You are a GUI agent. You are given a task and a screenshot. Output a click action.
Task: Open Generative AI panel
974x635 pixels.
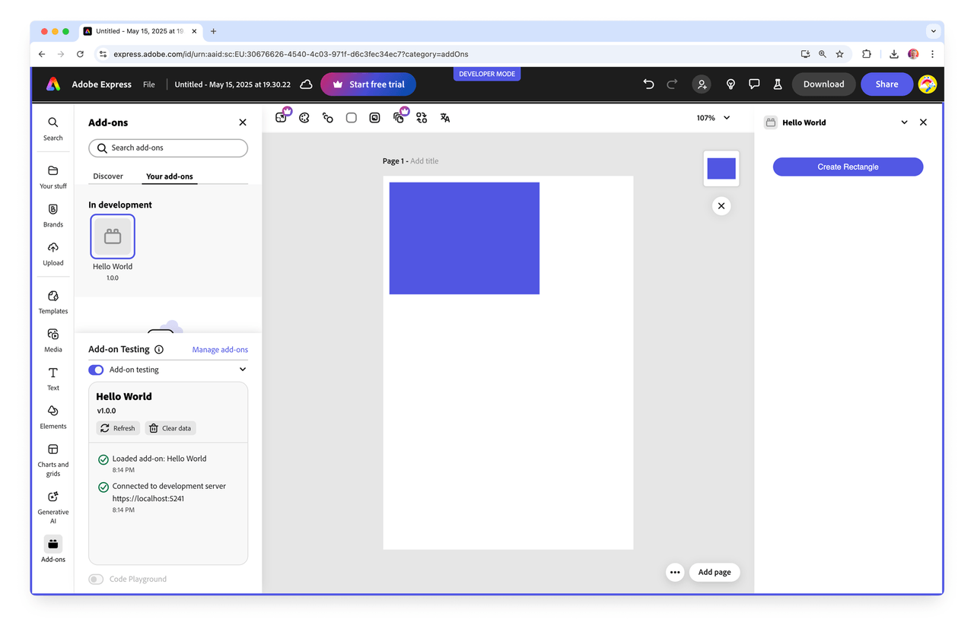pos(53,505)
